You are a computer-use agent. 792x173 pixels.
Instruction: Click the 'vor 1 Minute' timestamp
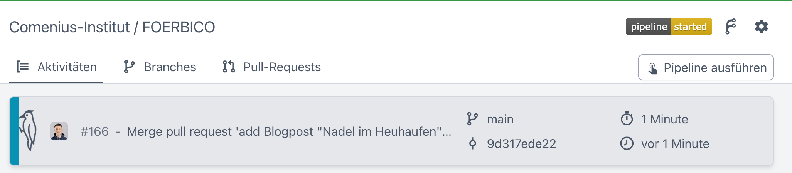pyautogui.click(x=675, y=144)
